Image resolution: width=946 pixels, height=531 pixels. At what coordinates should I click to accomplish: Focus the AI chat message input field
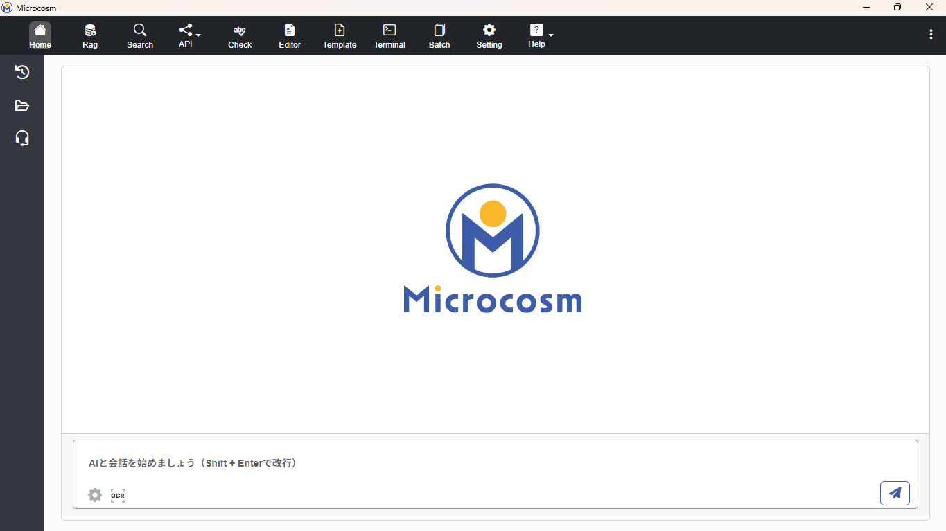click(x=485, y=463)
